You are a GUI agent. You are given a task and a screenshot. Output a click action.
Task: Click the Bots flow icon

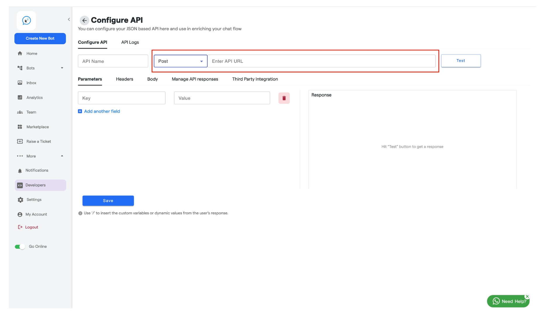(x=20, y=68)
